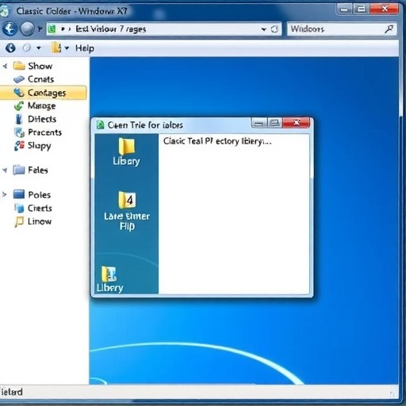406x406 pixels.
Task: Select the 'Creets' sidebar entry
Action: (40, 208)
